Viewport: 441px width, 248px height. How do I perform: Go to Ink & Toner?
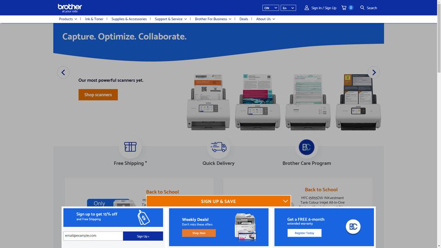[x=94, y=19]
